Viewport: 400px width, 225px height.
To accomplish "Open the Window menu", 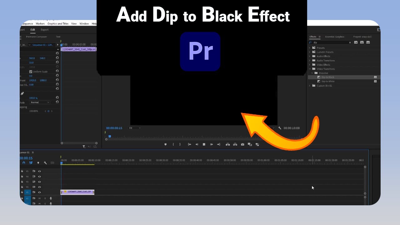I will (x=84, y=24).
